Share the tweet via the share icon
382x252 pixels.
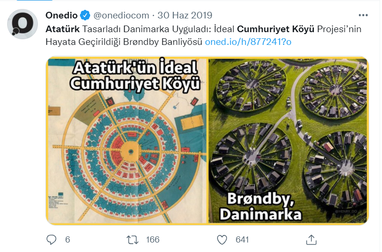tap(311, 240)
